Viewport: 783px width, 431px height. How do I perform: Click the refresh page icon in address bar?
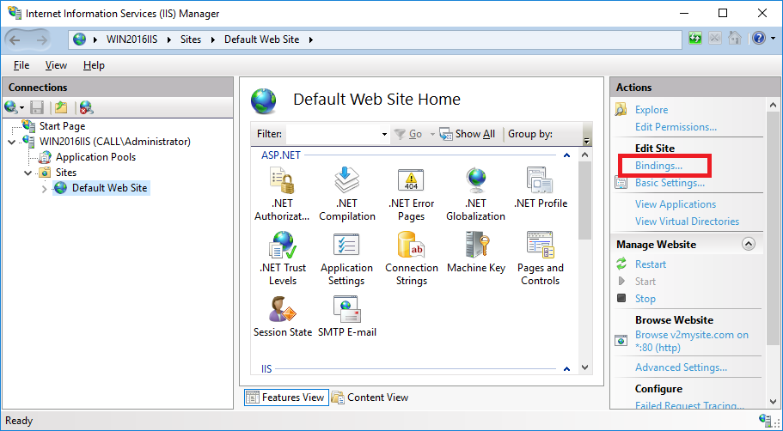pyautogui.click(x=695, y=39)
